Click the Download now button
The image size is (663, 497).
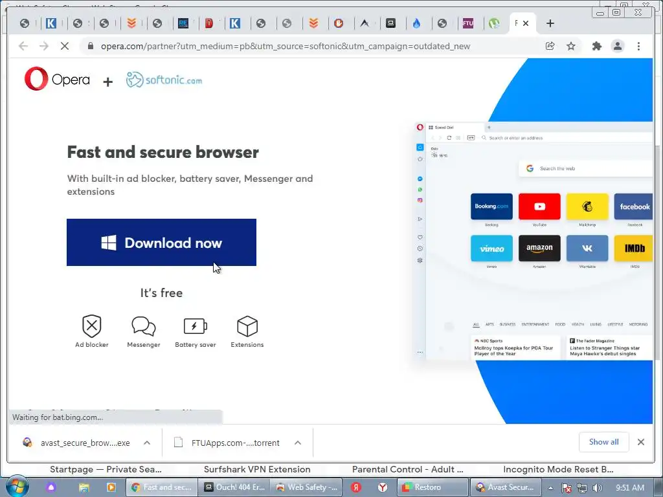click(x=161, y=242)
